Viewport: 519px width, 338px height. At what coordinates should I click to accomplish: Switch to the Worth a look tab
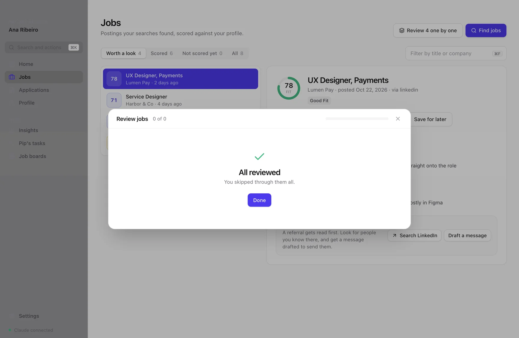coord(124,53)
